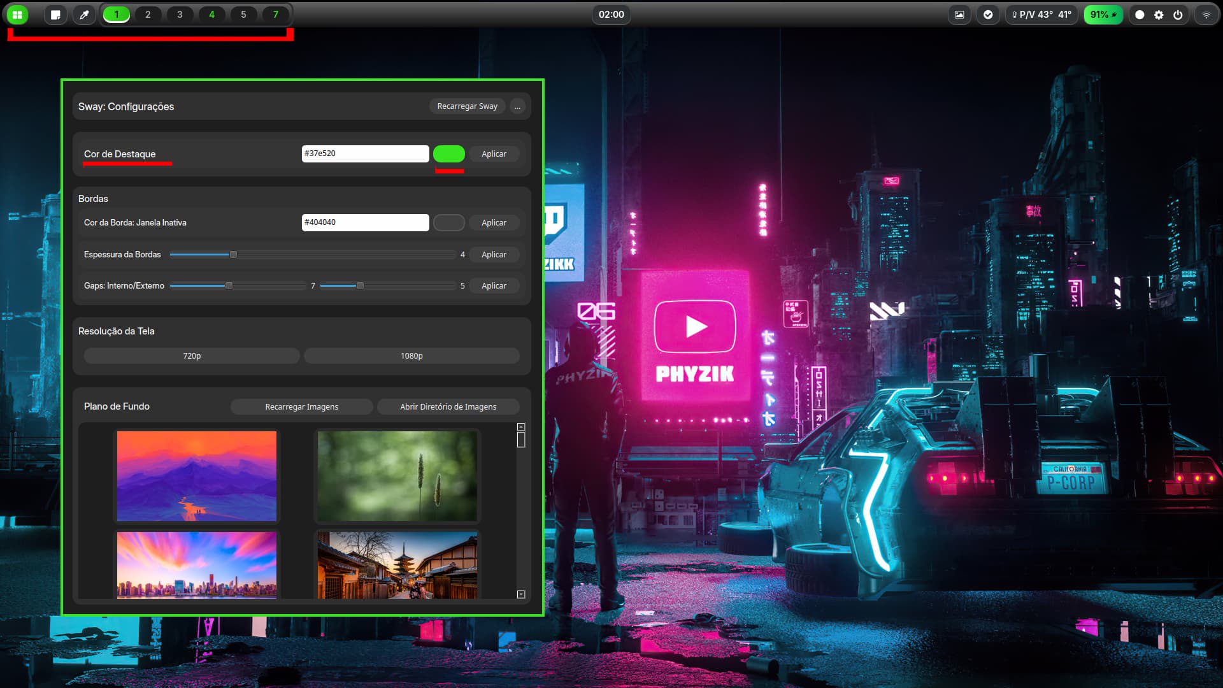Click the 'Resolução da Tela' heading
1223x688 pixels.
[x=117, y=331]
